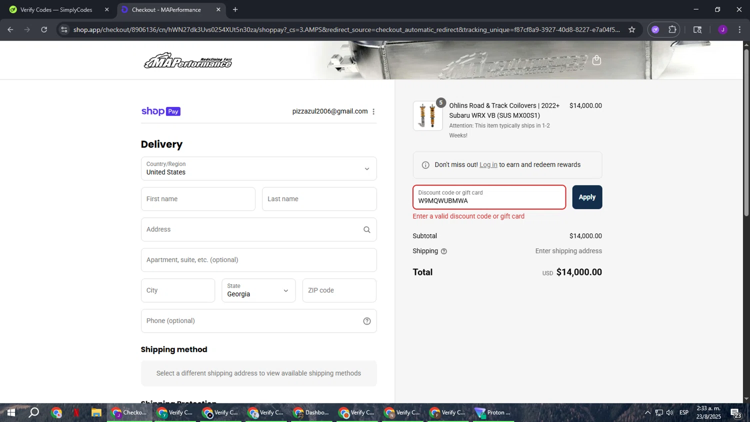Click the discount code input W9MQWUBMWA
Image resolution: width=750 pixels, height=422 pixels.
coord(489,197)
